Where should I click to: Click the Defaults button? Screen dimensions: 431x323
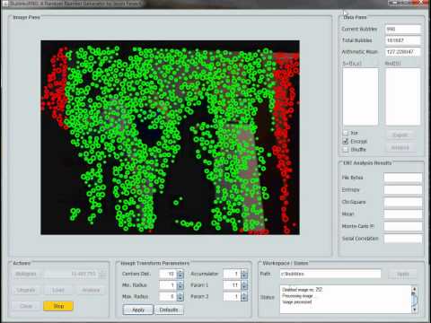point(169,310)
